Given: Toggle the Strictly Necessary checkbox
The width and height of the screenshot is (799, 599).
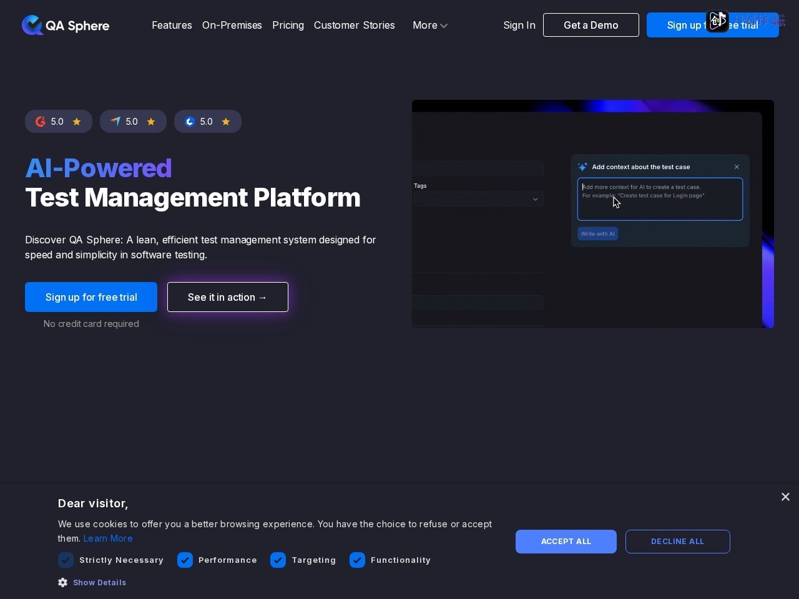Looking at the screenshot, I should pos(66,560).
